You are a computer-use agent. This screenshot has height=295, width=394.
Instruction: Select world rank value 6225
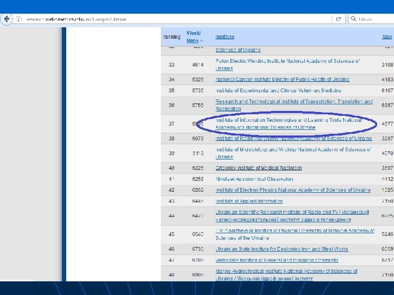198,168
